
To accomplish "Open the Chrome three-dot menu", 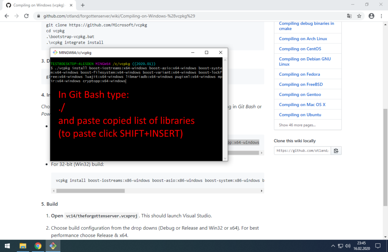I will pos(381,16).
